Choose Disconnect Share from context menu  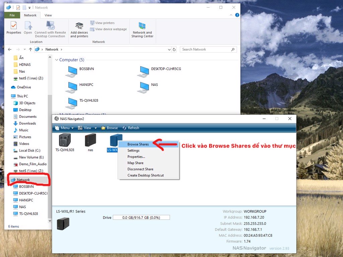tap(148, 169)
